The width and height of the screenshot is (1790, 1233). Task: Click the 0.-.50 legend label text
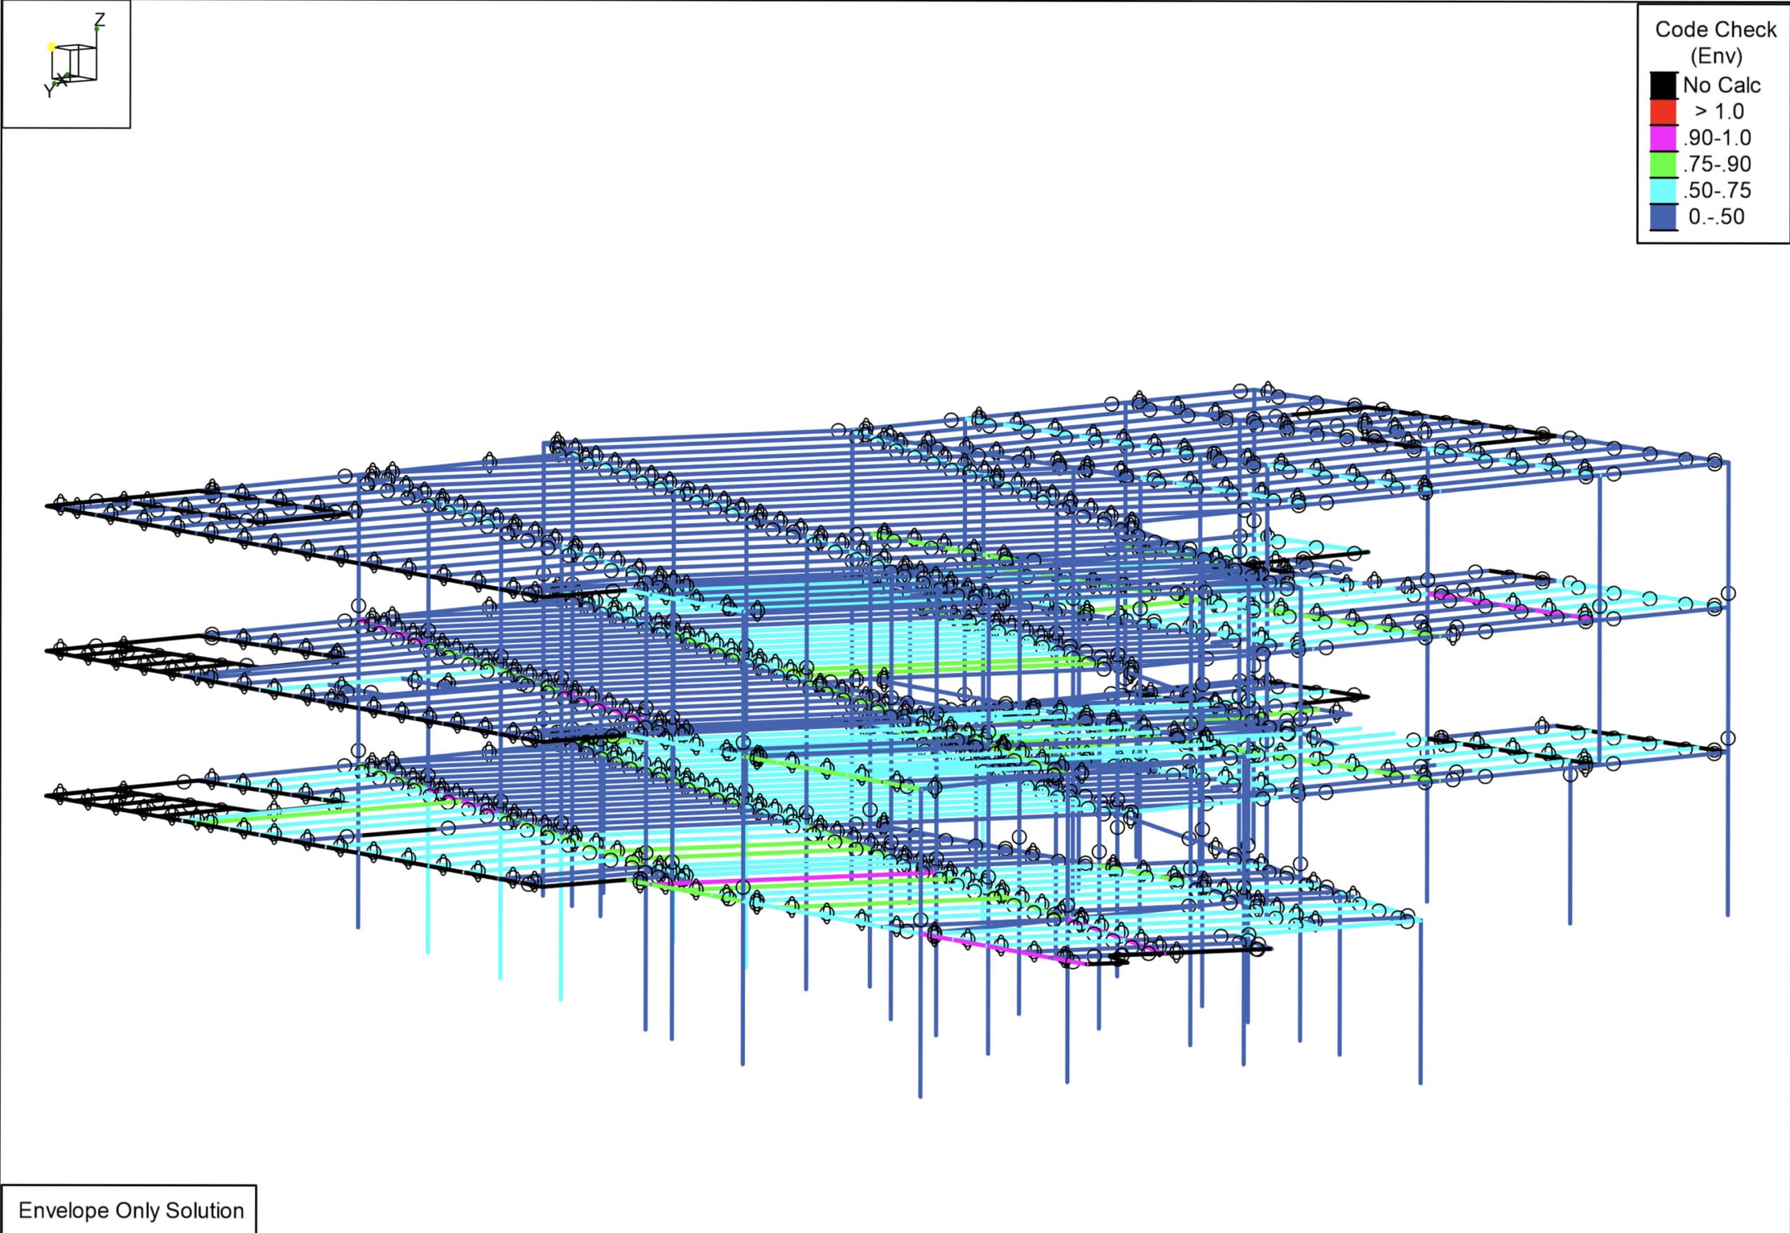1716,217
